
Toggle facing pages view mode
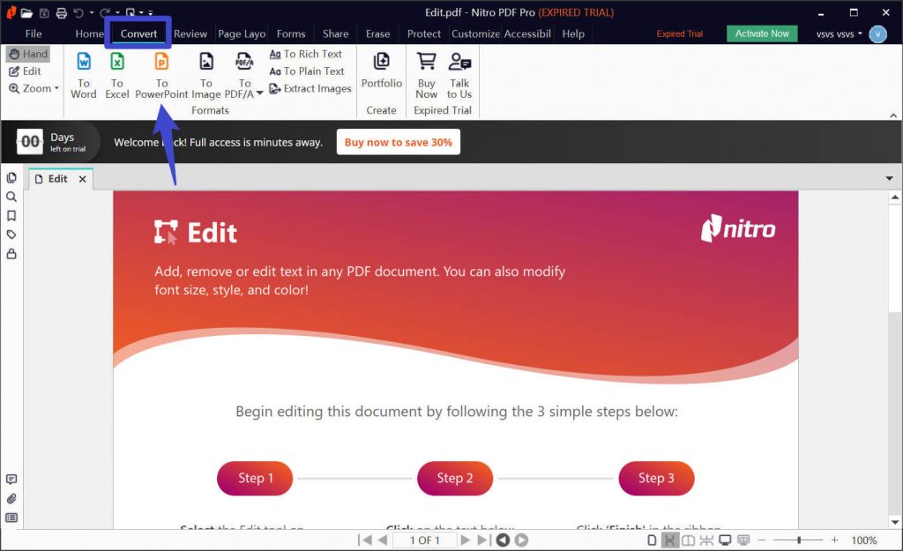(x=687, y=540)
